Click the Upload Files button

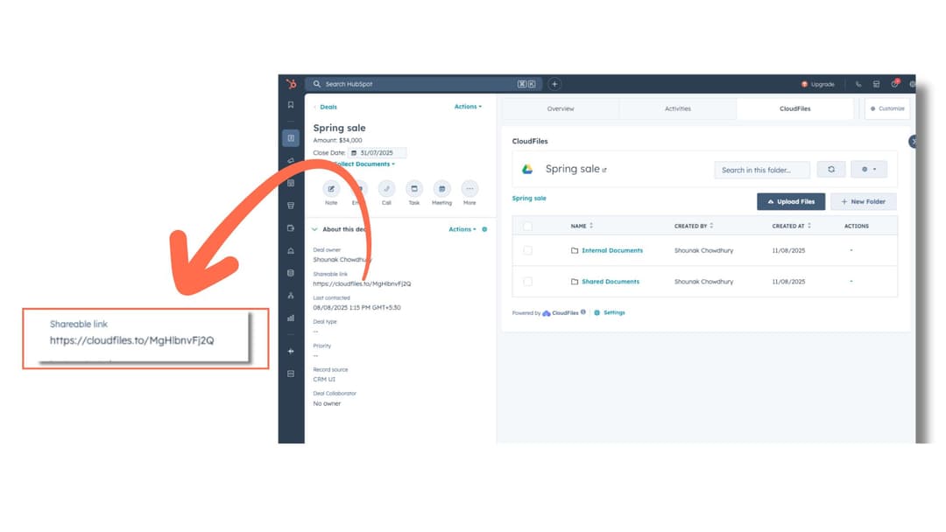click(x=790, y=201)
